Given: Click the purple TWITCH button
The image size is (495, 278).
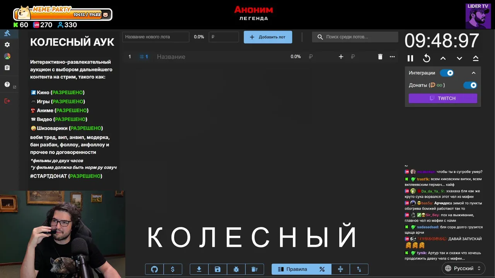Looking at the screenshot, I should pos(443,98).
